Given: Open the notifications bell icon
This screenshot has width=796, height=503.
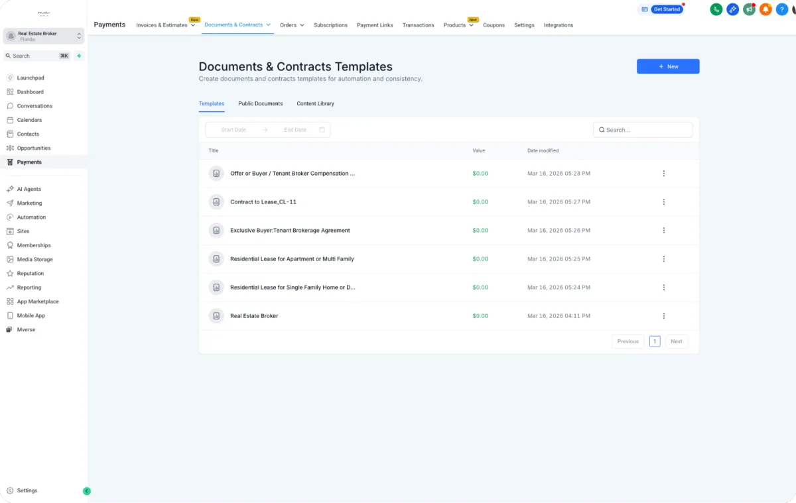Looking at the screenshot, I should (765, 9).
